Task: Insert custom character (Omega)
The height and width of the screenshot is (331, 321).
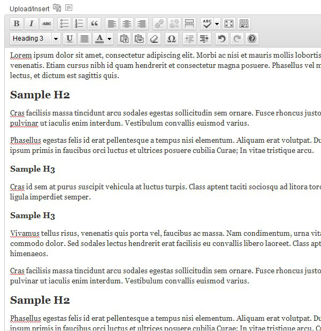Action: pos(172,39)
